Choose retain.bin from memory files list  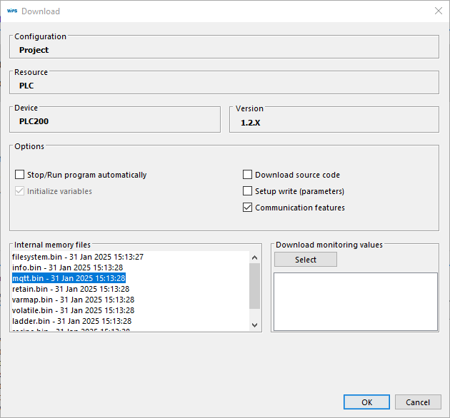[x=70, y=289]
